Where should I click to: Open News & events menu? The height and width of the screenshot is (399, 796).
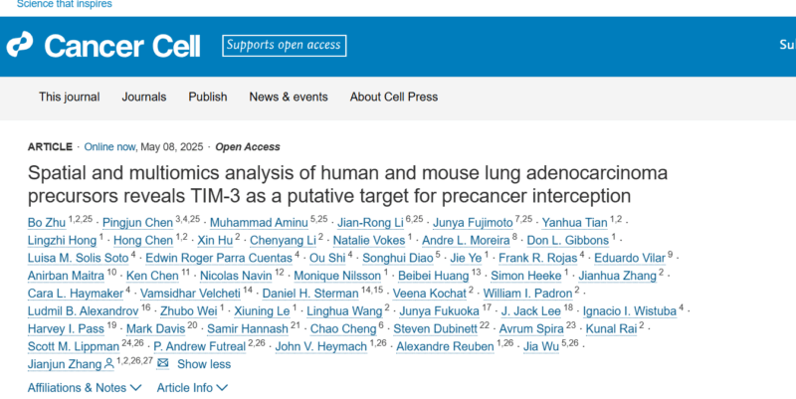pos(289,97)
